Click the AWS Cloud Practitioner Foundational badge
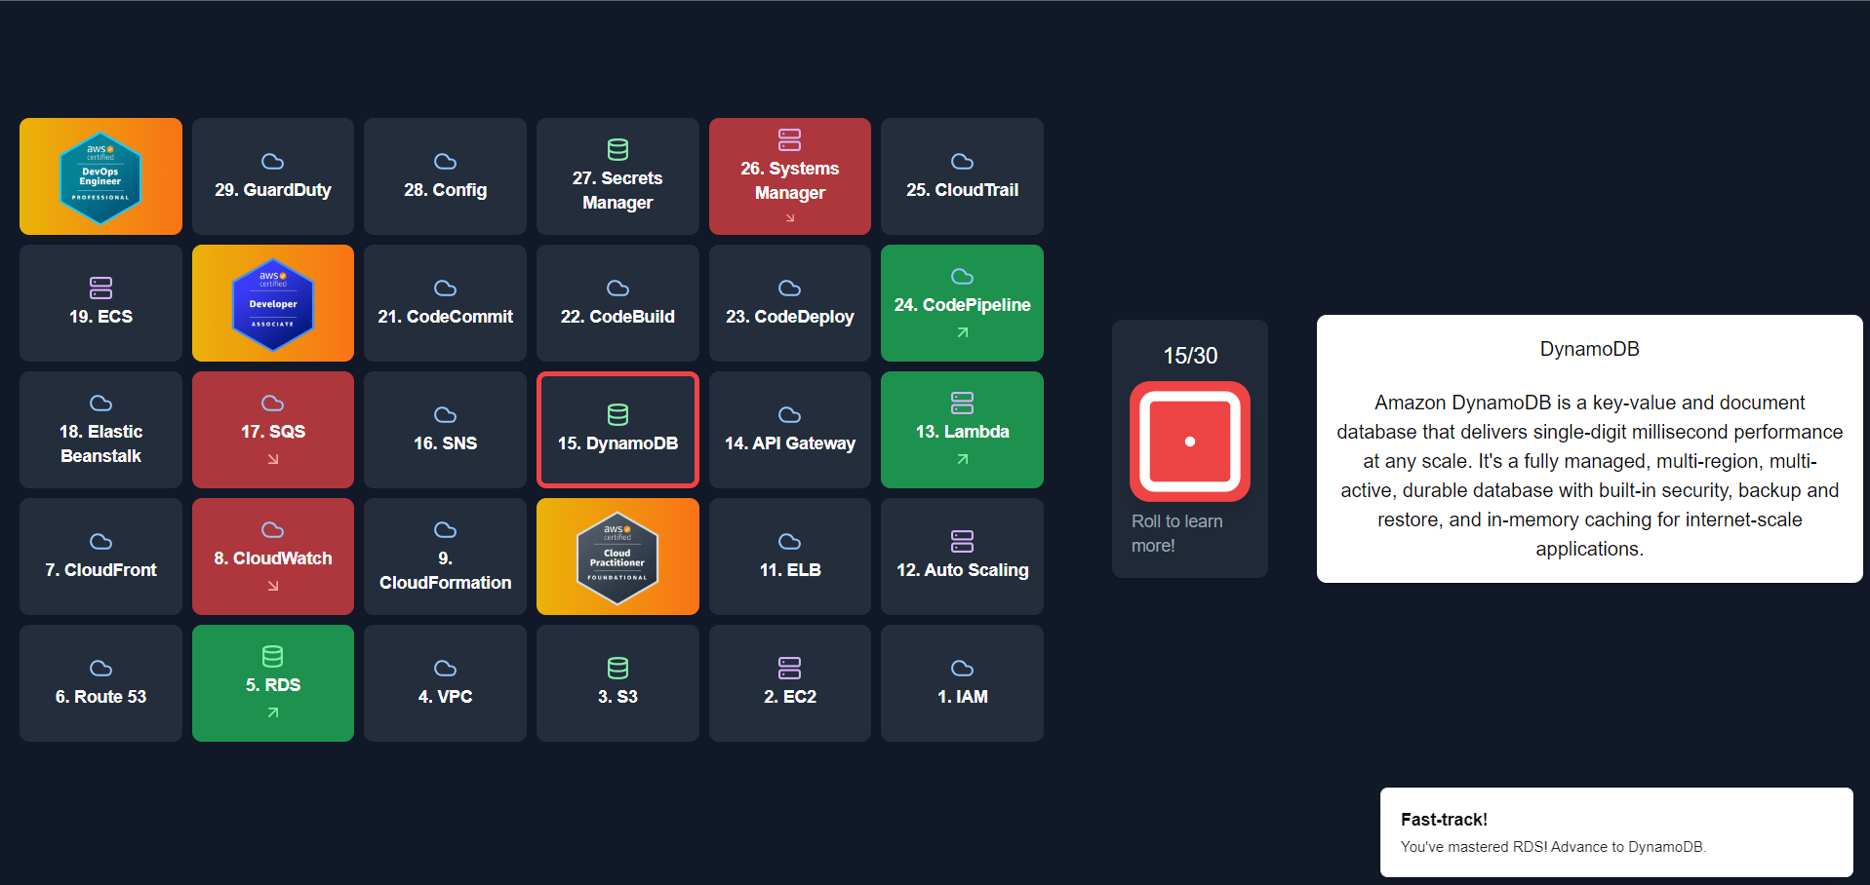This screenshot has height=885, width=1870. point(617,557)
